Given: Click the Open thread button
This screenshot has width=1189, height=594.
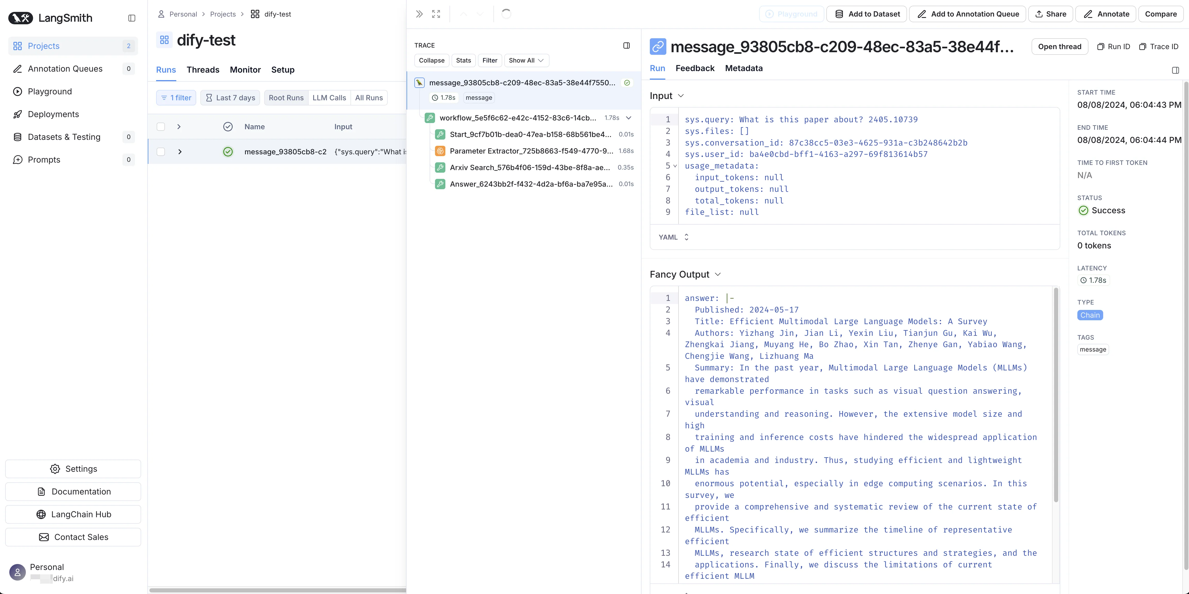Looking at the screenshot, I should pos(1059,47).
